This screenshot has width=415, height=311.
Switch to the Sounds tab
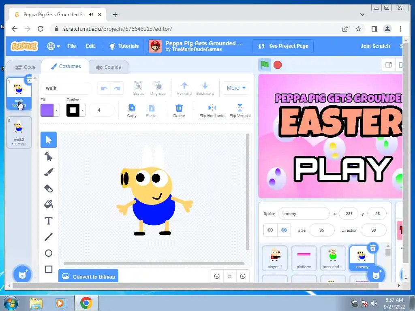pyautogui.click(x=109, y=67)
